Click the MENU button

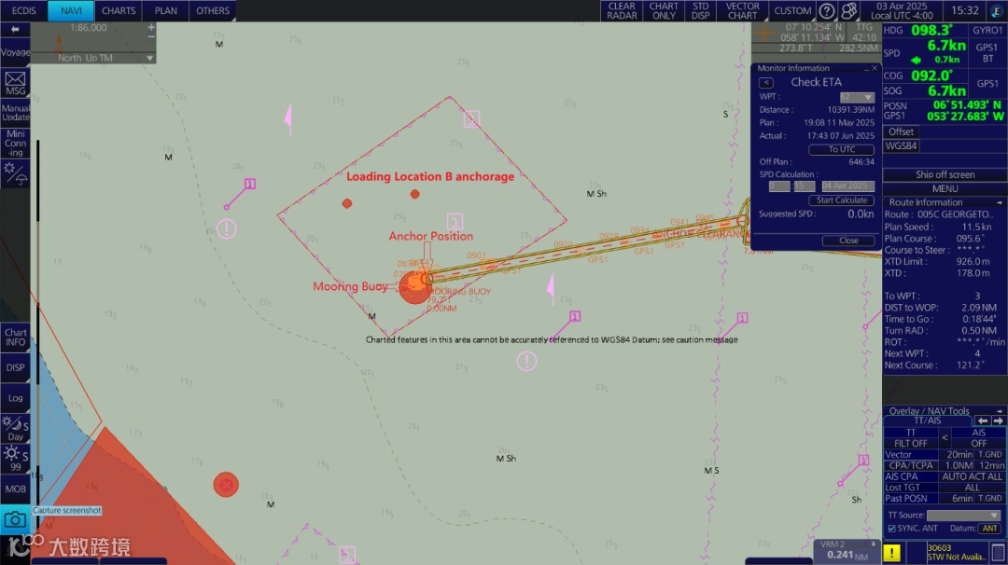pyautogui.click(x=945, y=188)
